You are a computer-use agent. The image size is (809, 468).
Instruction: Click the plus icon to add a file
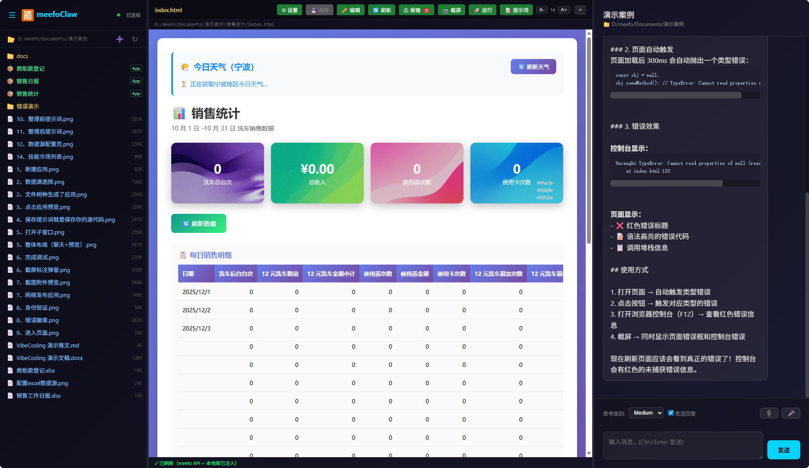coord(119,39)
